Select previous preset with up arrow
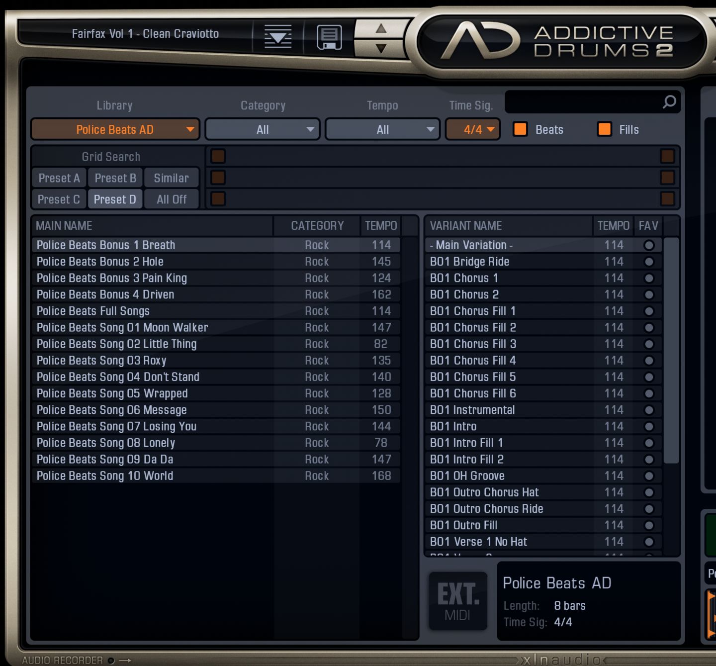 pyautogui.click(x=381, y=28)
